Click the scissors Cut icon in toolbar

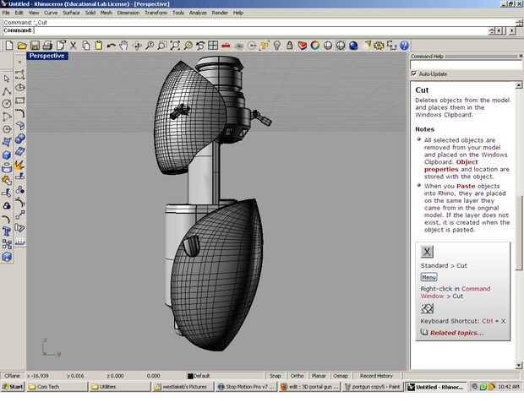[74, 46]
